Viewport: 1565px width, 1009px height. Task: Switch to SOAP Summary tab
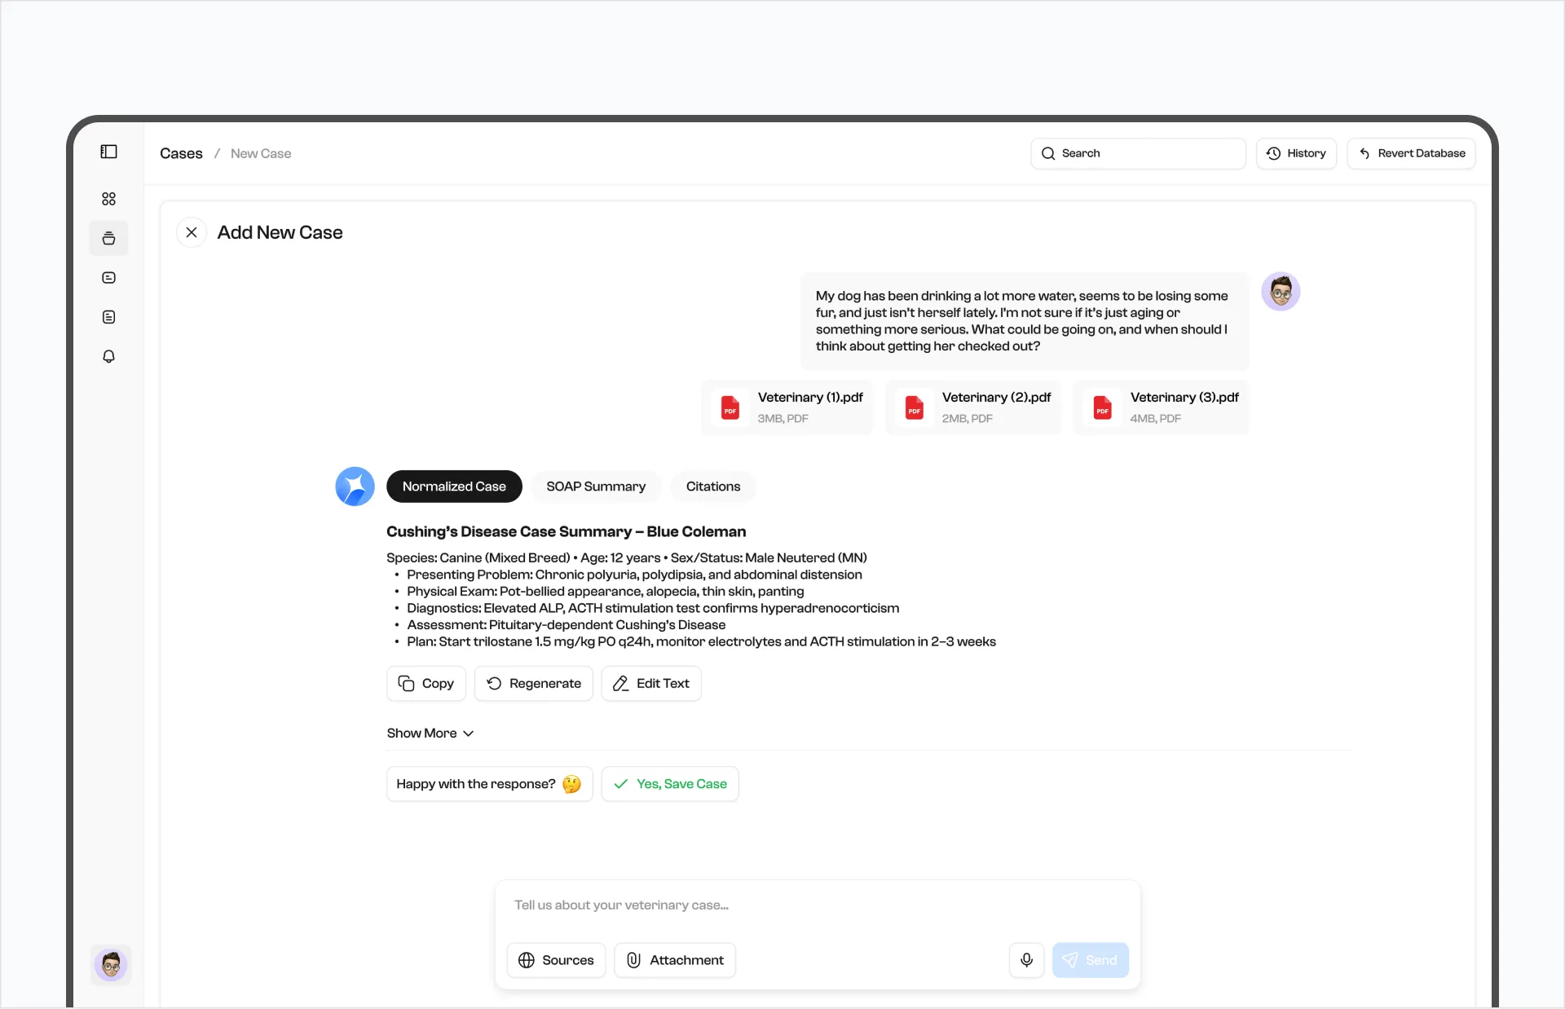tap(596, 487)
